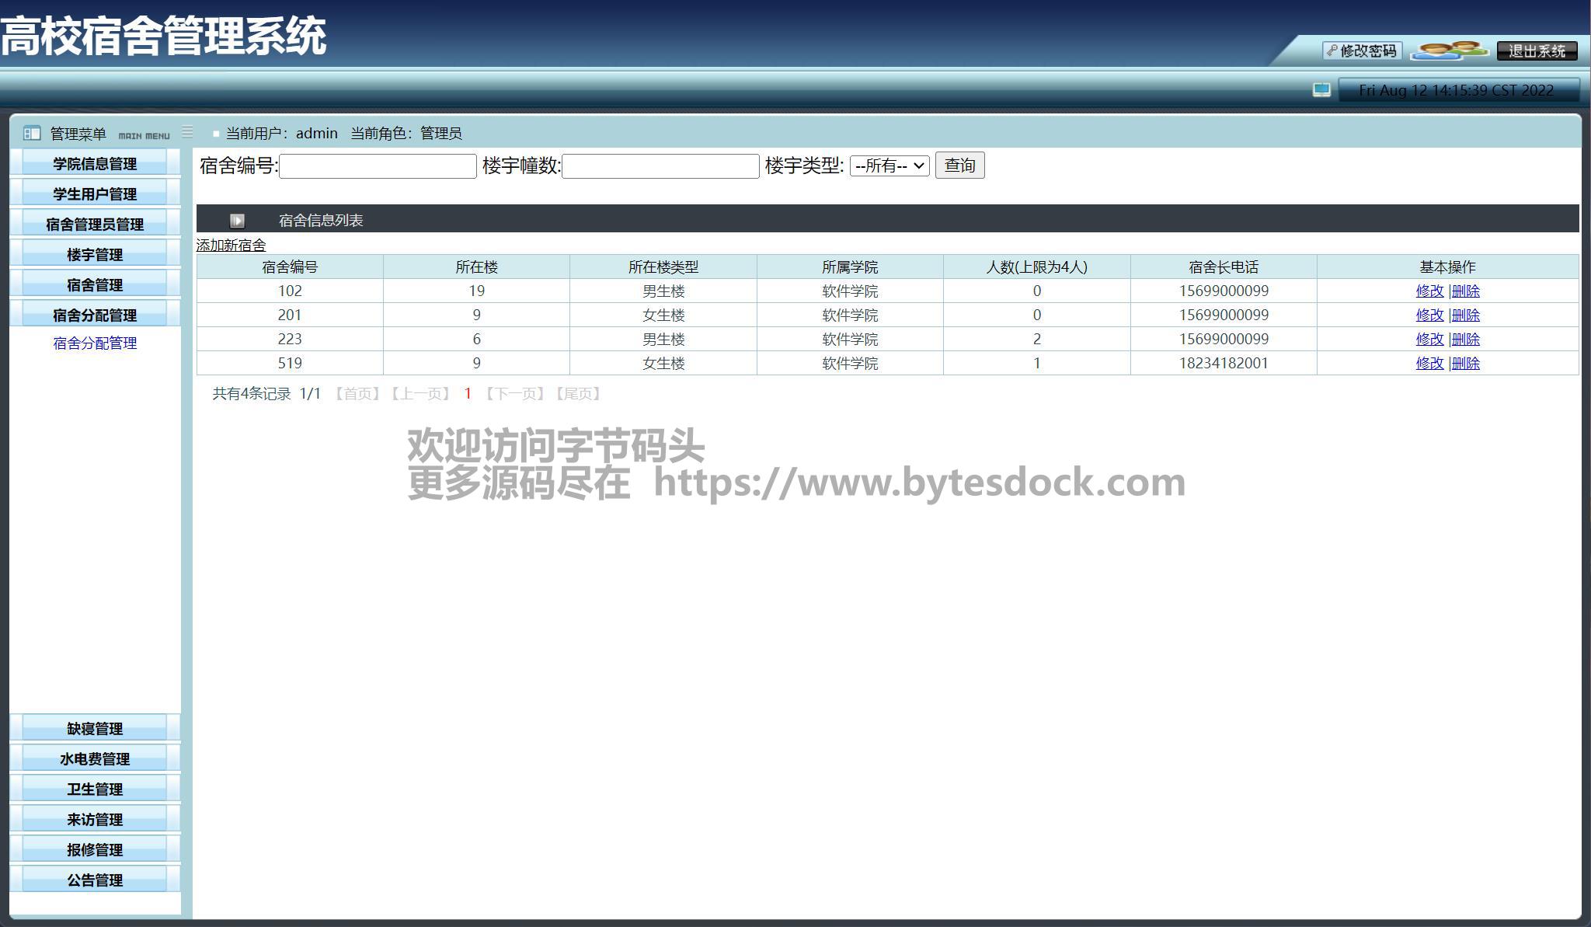Image resolution: width=1591 pixels, height=927 pixels.
Task: Focus the 宿舍编号 input field
Action: pyautogui.click(x=378, y=166)
